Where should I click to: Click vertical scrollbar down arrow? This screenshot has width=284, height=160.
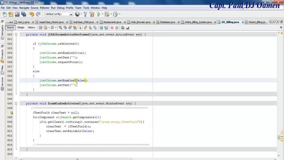click(x=279, y=156)
